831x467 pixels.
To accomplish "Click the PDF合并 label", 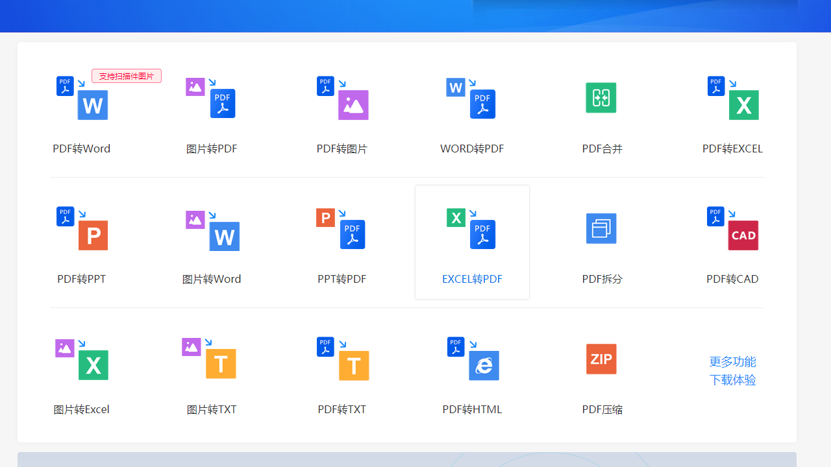I will pyautogui.click(x=602, y=149).
